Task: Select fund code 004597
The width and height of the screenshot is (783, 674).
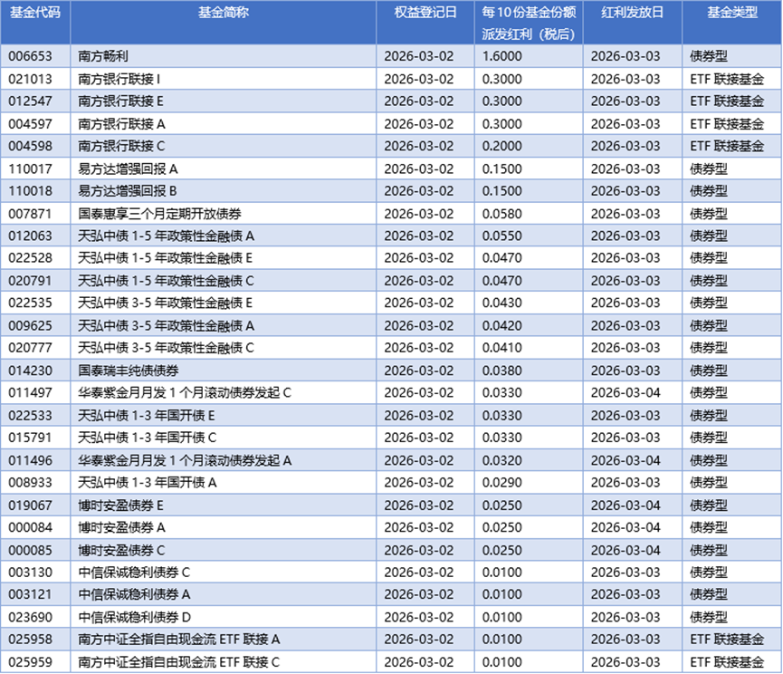Action: [x=30, y=124]
